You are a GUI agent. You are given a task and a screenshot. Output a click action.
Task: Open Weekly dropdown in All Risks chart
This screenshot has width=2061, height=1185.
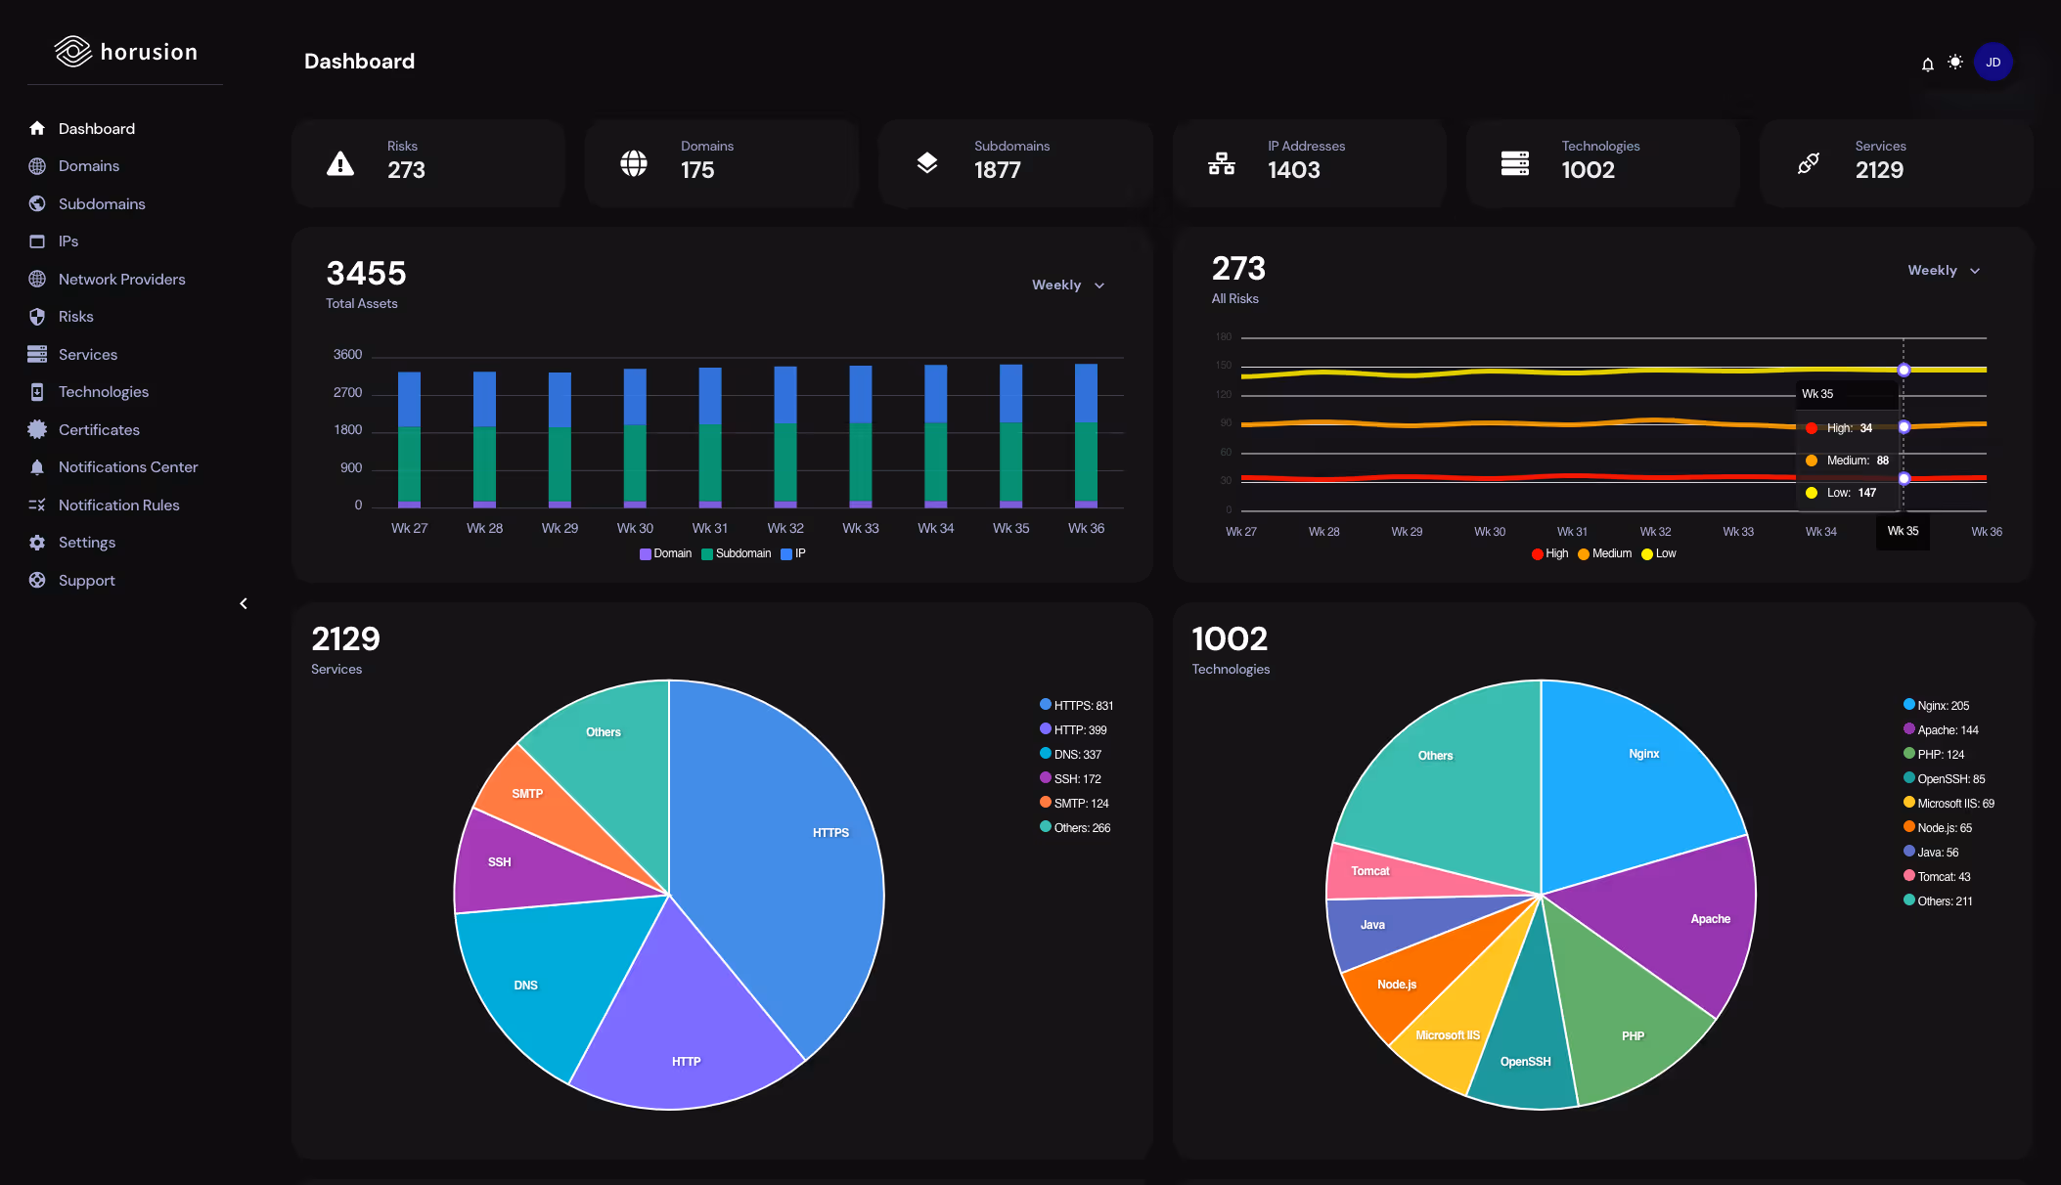click(1943, 270)
